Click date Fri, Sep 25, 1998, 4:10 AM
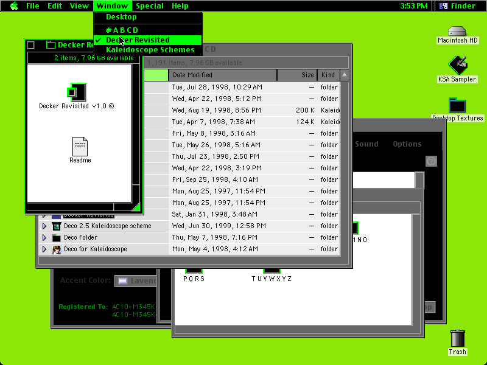 tap(215, 179)
